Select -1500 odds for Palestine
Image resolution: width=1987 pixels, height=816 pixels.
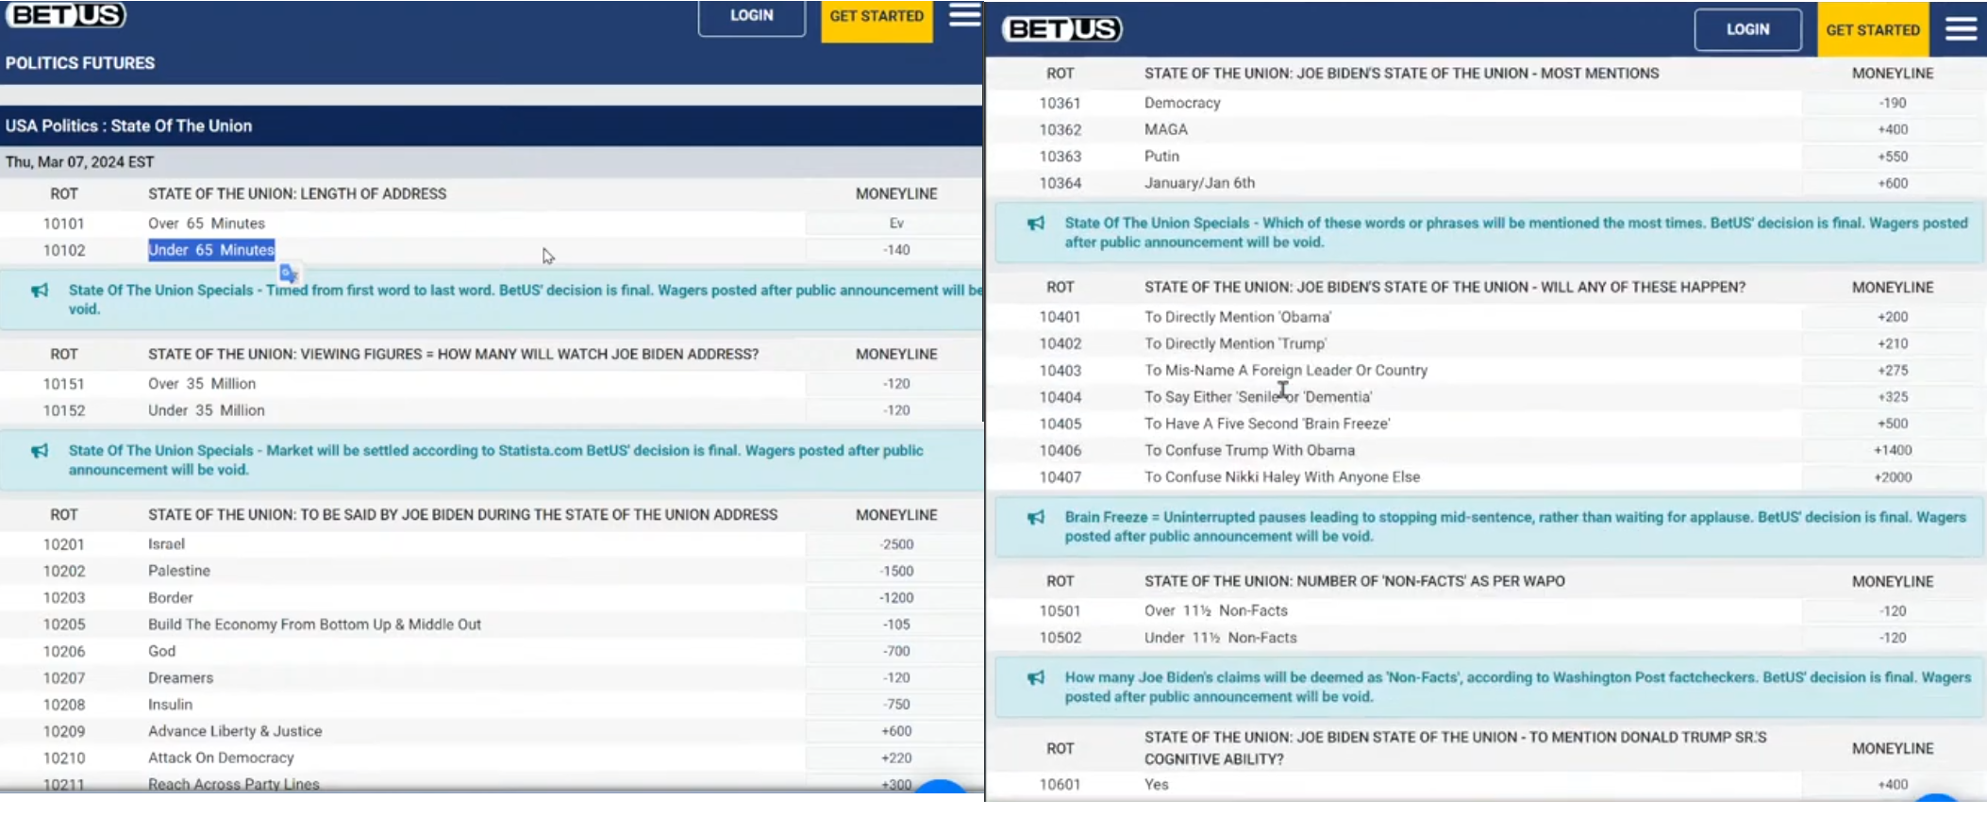pyautogui.click(x=895, y=571)
